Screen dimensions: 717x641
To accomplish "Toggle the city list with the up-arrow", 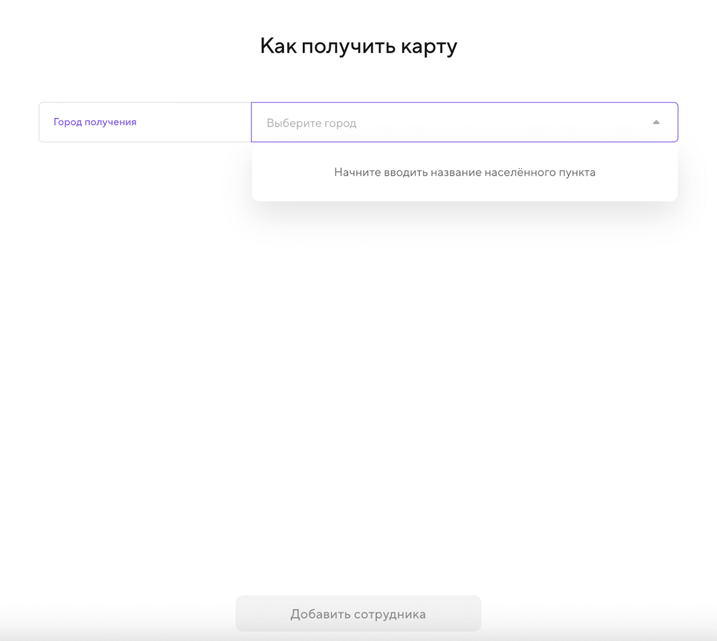I will [x=656, y=122].
